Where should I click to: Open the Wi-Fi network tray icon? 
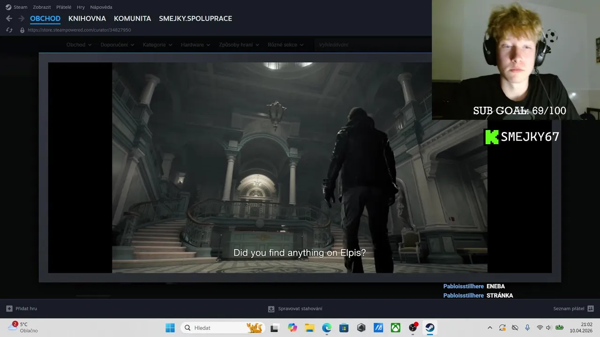point(540,328)
